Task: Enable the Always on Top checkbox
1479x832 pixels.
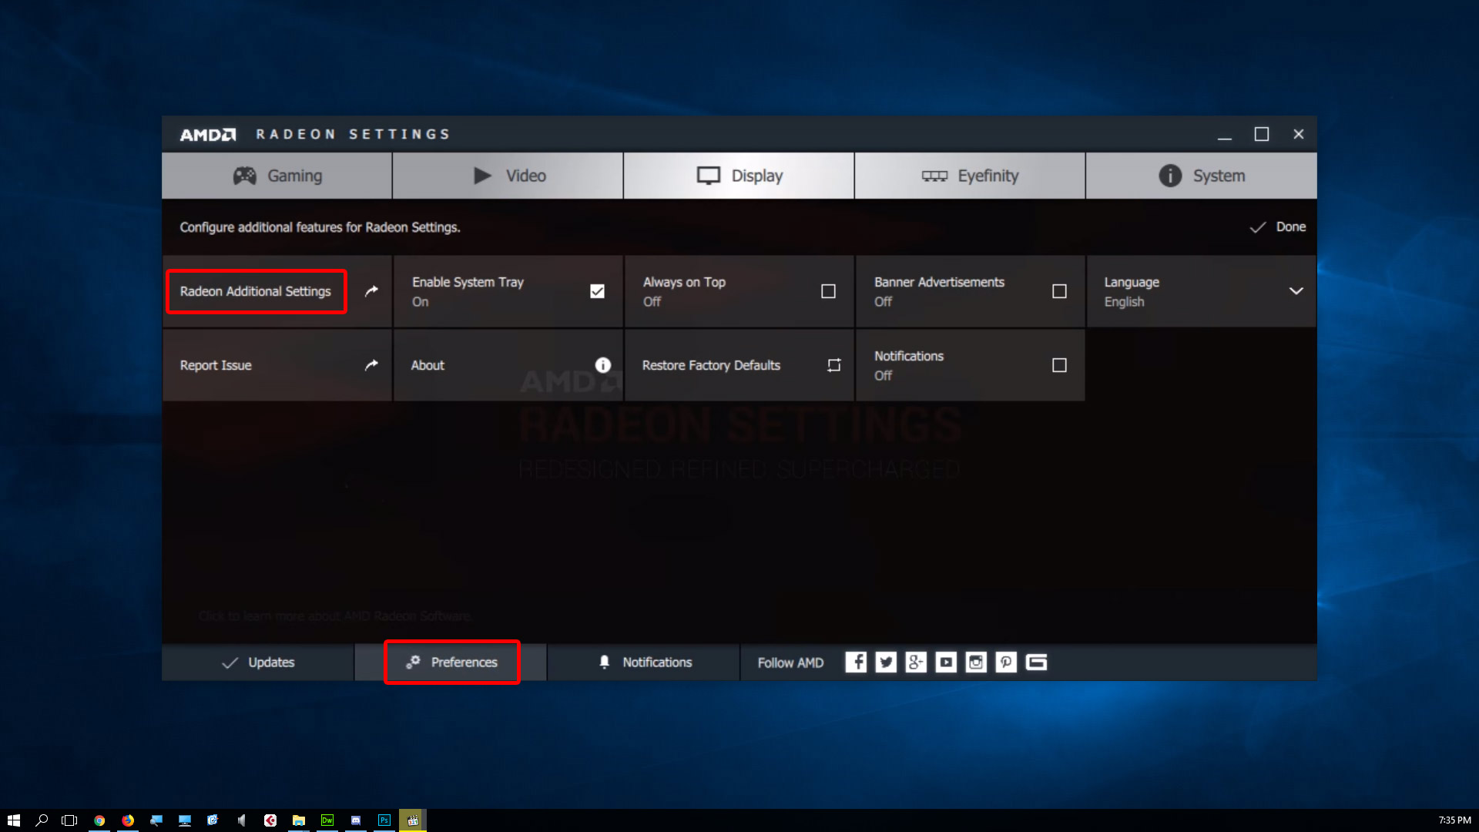Action: 828,291
